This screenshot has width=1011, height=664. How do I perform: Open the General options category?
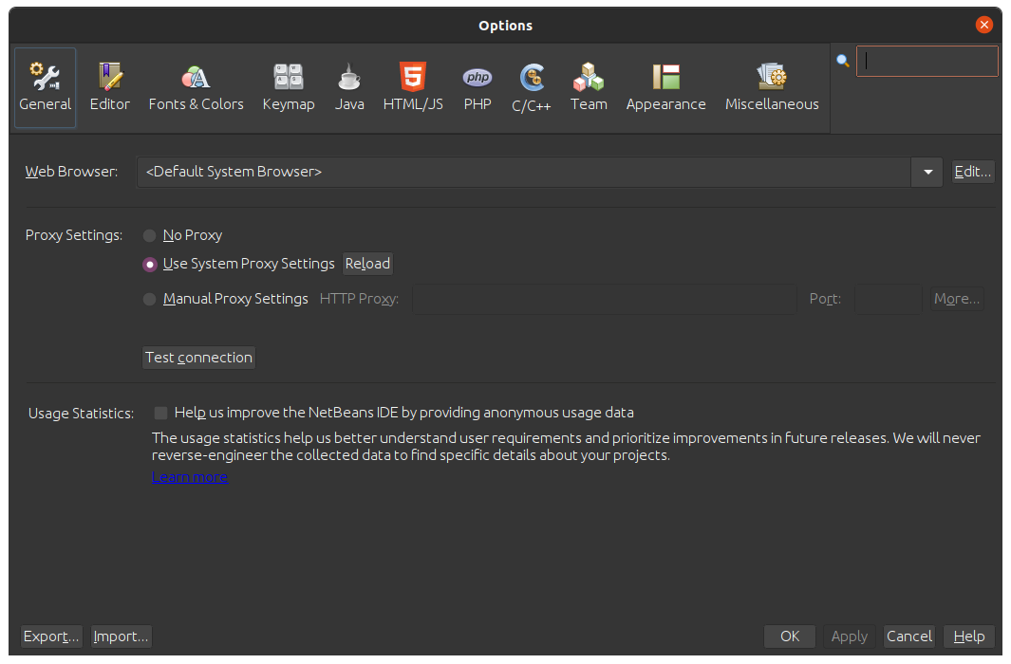(x=46, y=87)
